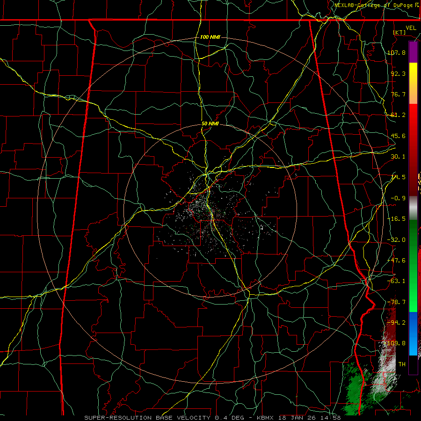
Task: Select the -109.8 velocity scale value
Action: click(395, 343)
